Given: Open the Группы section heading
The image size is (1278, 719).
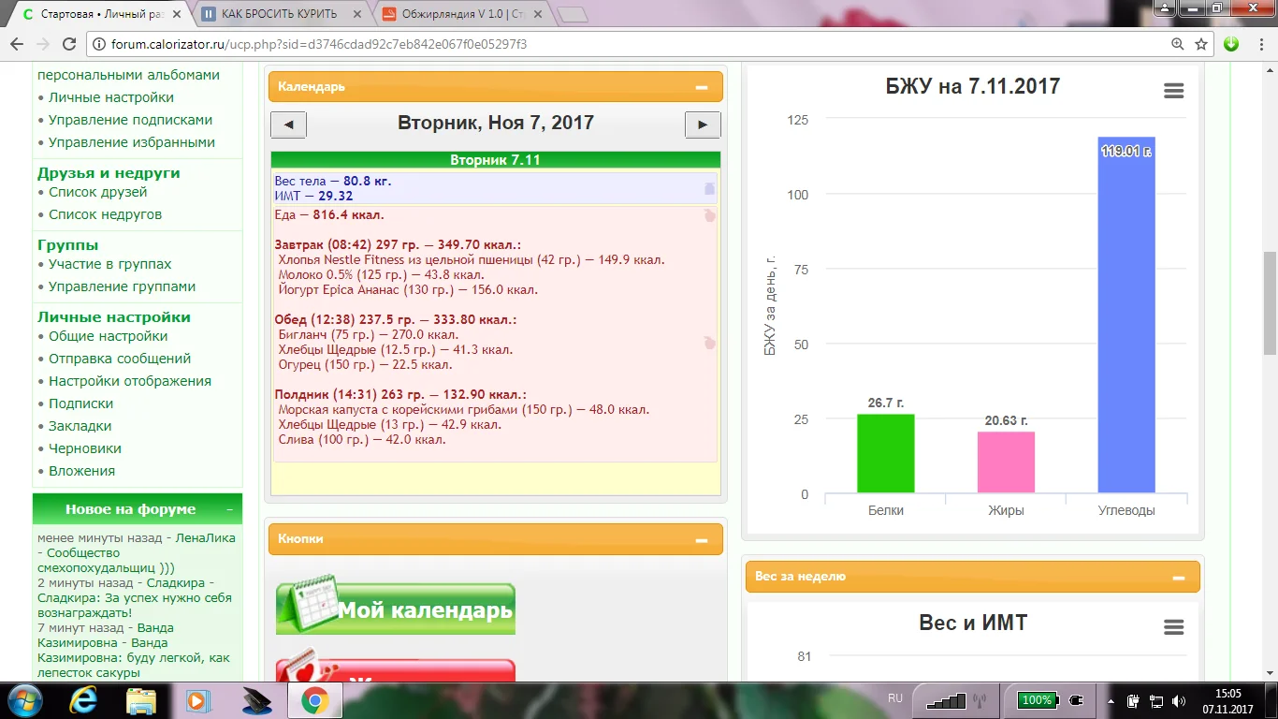Looking at the screenshot, I should [x=68, y=245].
